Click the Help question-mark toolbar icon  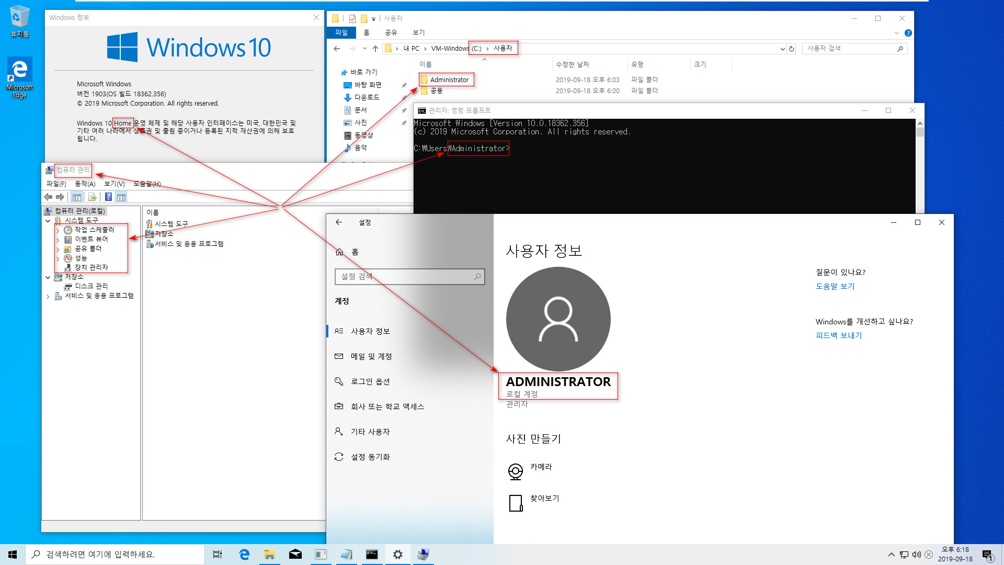(108, 197)
